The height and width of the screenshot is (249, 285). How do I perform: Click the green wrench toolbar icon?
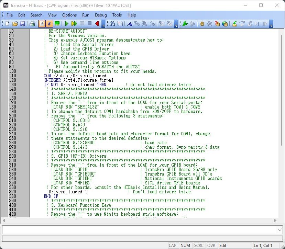pyautogui.click(x=185, y=24)
